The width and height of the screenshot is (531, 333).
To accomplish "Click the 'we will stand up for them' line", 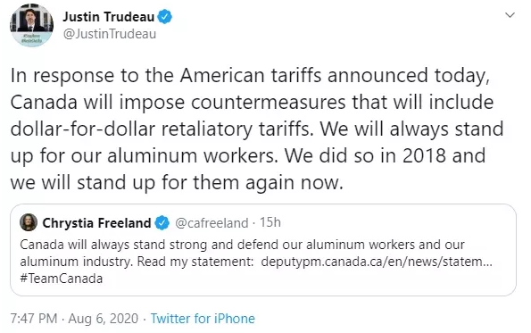I will click(x=177, y=183).
